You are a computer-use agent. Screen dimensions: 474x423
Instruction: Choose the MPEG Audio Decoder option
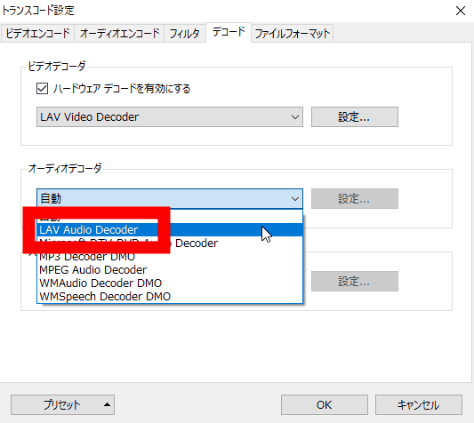pyautogui.click(x=170, y=270)
